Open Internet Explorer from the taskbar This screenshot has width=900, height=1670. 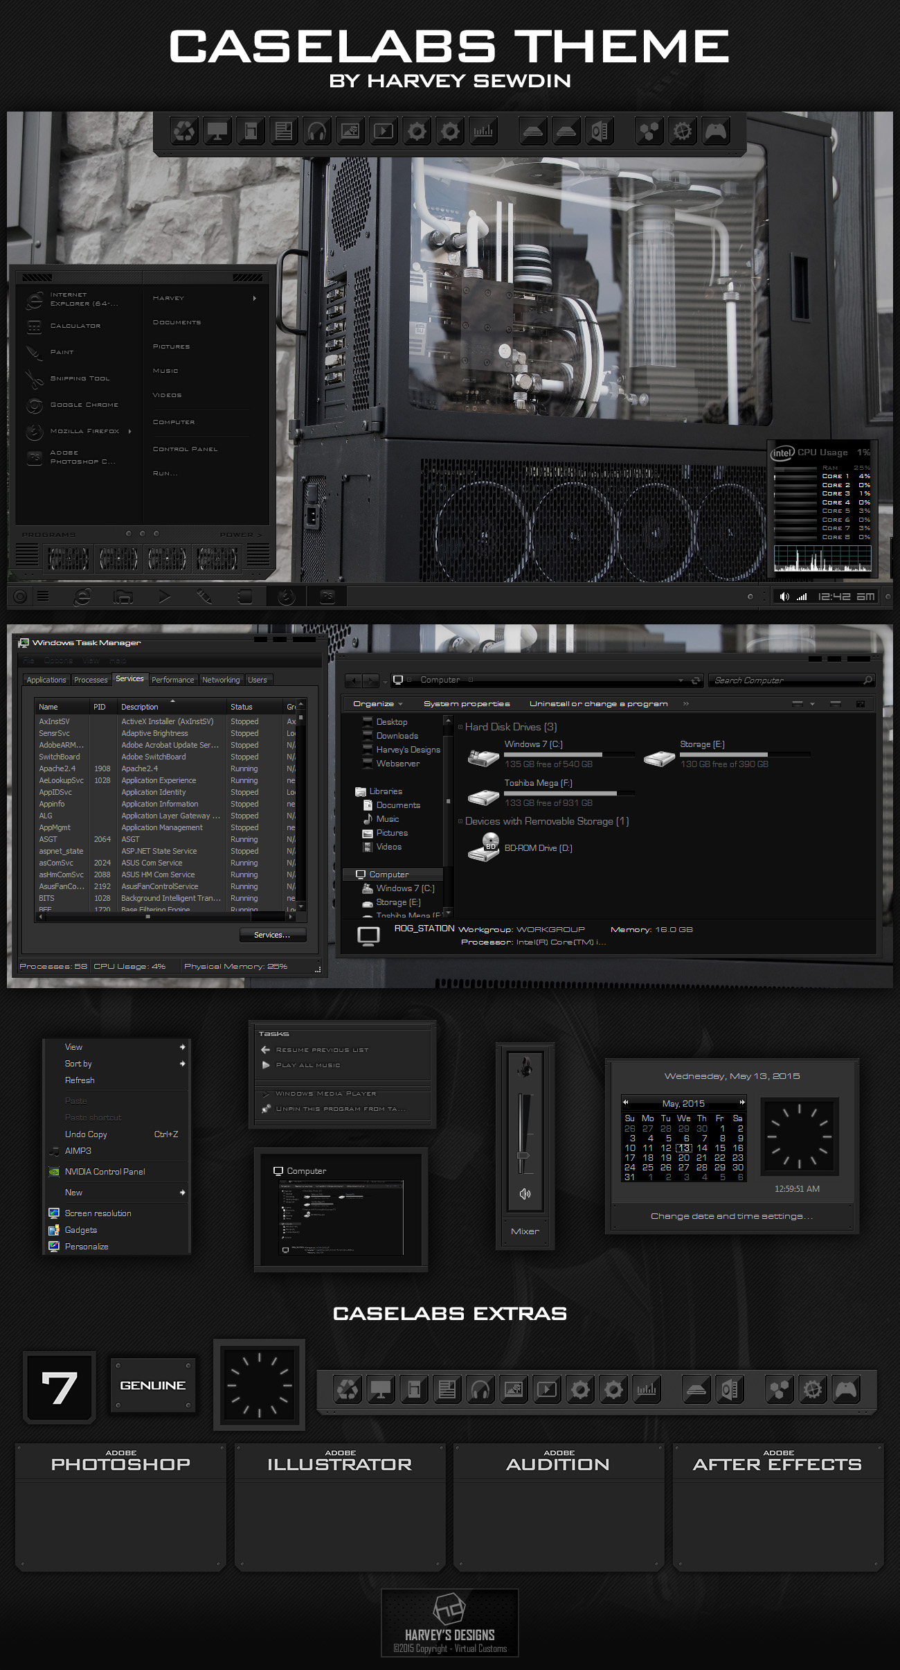82,596
